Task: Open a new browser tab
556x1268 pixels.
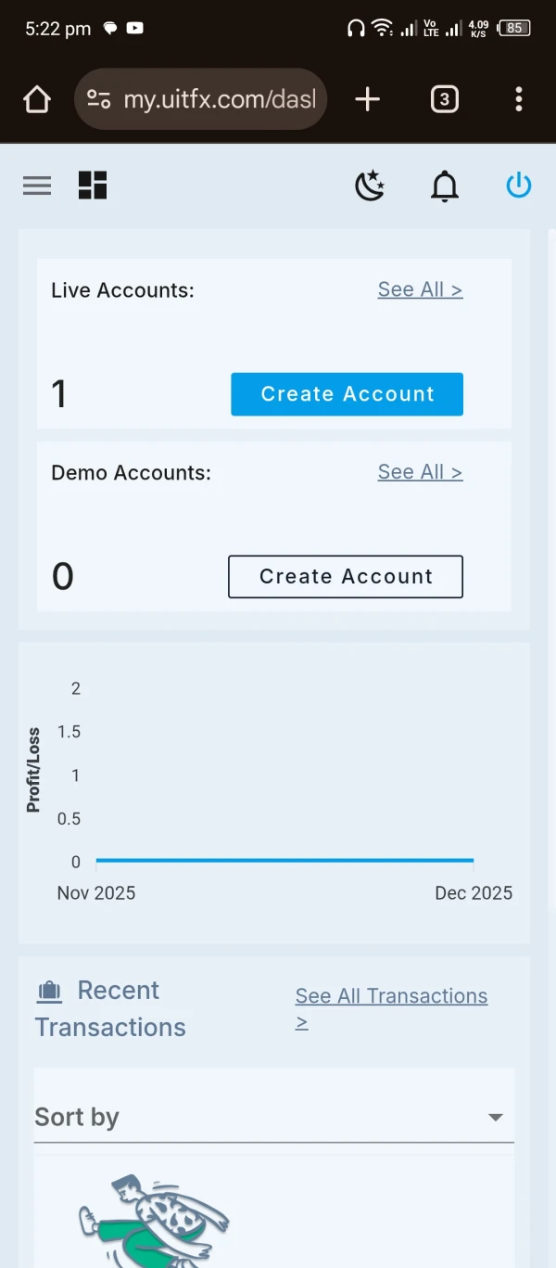Action: [x=368, y=99]
